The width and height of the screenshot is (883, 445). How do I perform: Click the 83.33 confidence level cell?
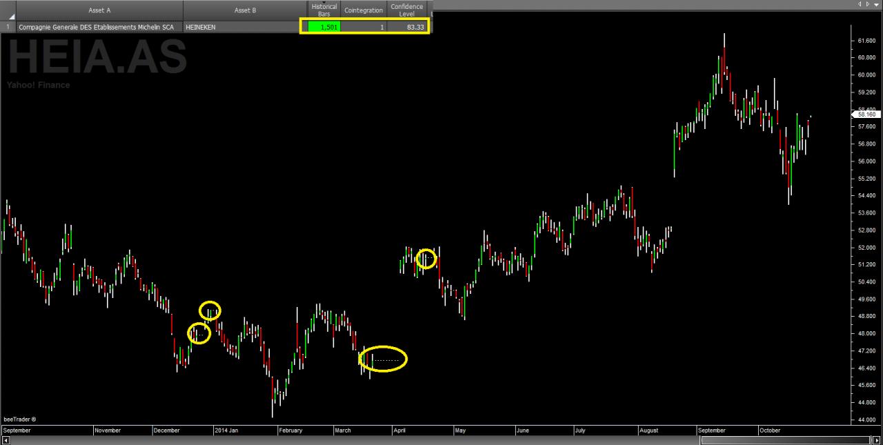(x=407, y=27)
